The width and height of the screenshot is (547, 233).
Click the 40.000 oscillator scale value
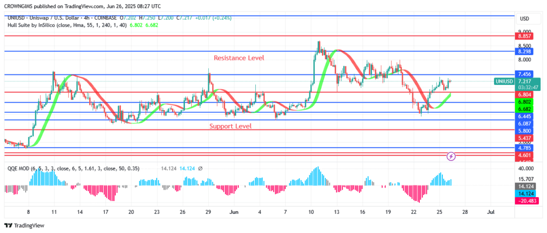(x=526, y=168)
